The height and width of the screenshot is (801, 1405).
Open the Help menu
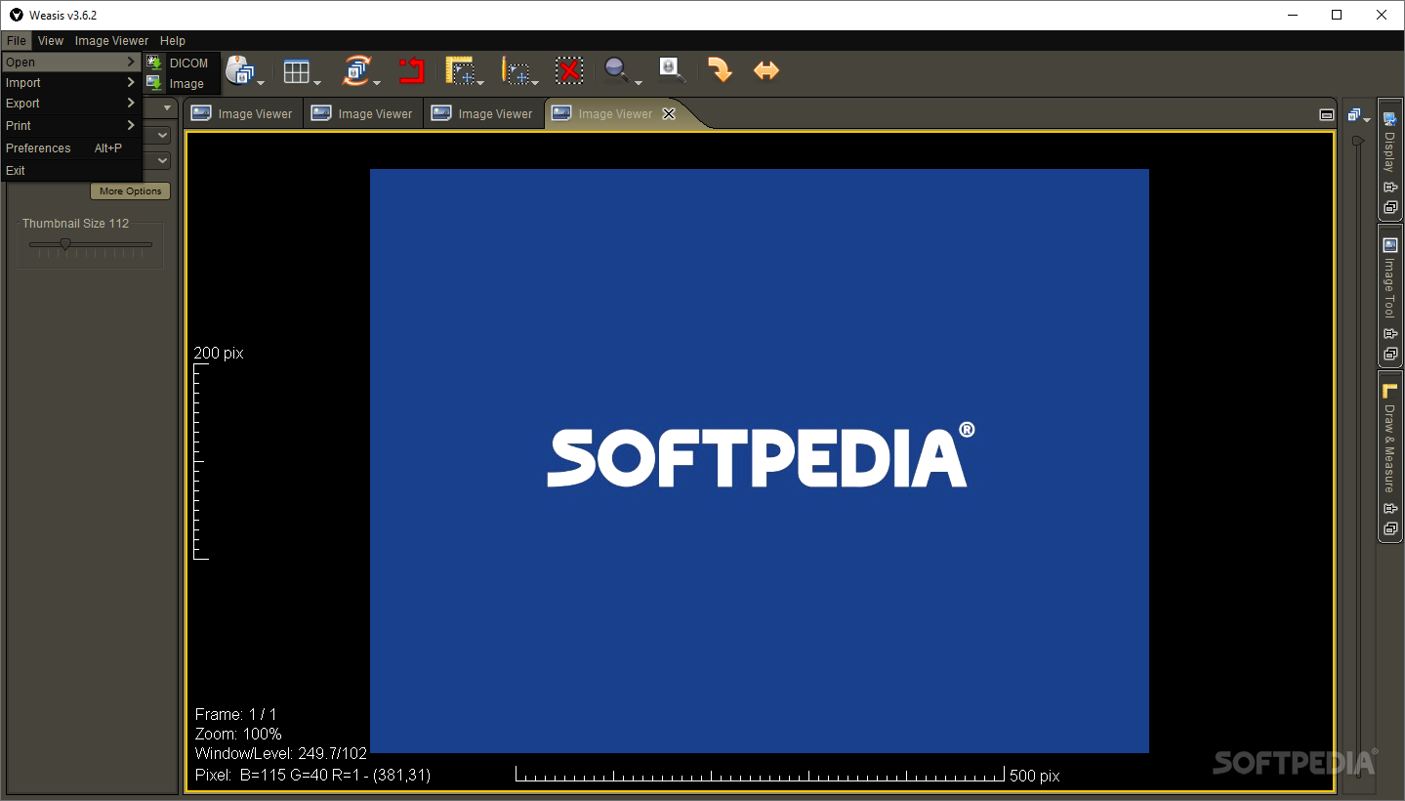tap(173, 41)
